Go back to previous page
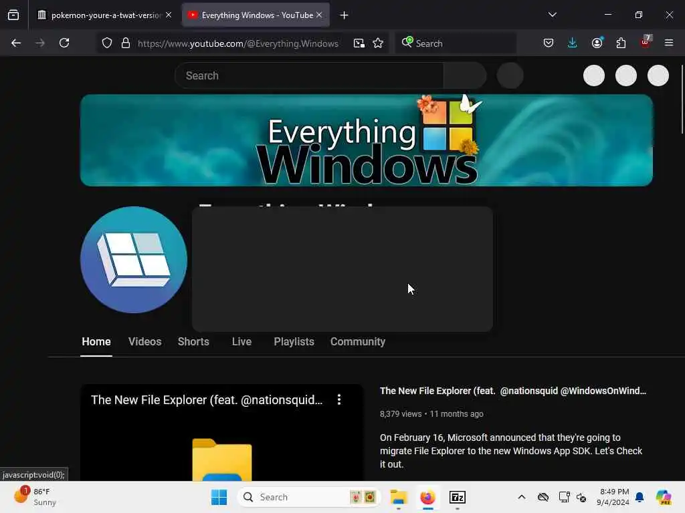Screen dimensions: 685x513 (16, 43)
